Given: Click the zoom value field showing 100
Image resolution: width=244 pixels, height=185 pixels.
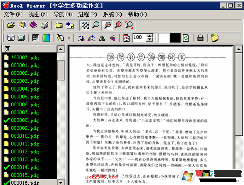Looking at the screenshot, I should [140, 38].
